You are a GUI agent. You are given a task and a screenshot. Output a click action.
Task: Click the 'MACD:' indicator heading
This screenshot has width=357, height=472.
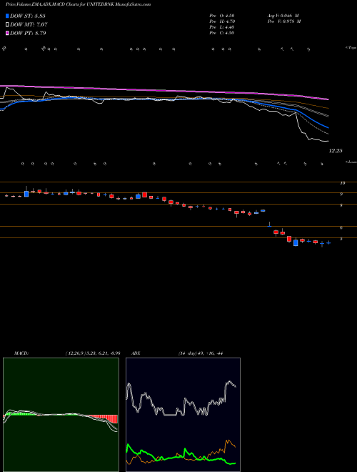[x=21, y=353]
